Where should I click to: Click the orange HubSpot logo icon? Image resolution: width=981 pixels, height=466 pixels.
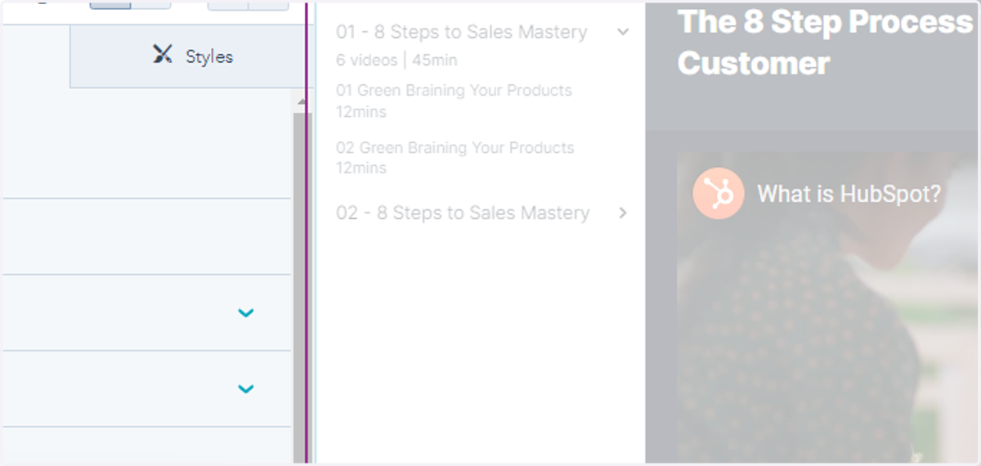tap(719, 194)
